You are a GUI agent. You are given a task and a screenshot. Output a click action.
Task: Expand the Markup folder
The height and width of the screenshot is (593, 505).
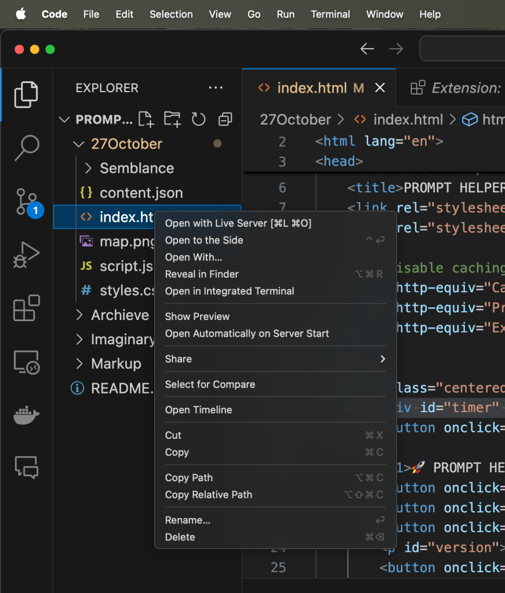79,363
